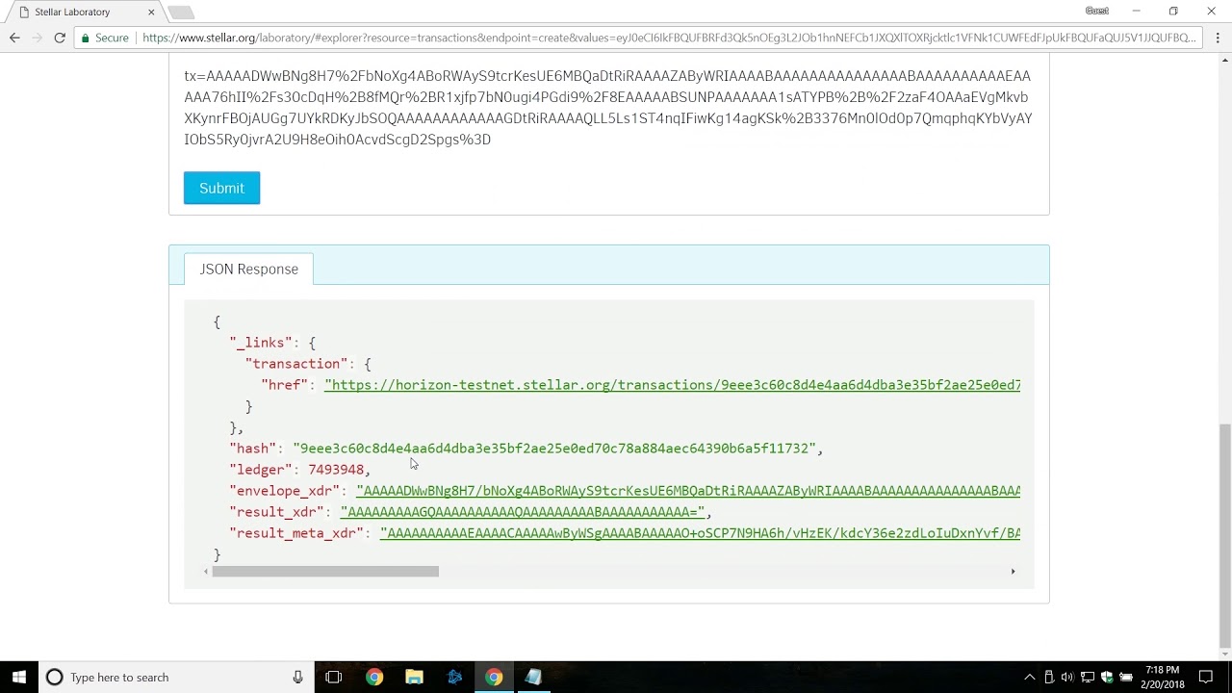Open the Windows Start menu
The image size is (1232, 693).
coord(19,677)
